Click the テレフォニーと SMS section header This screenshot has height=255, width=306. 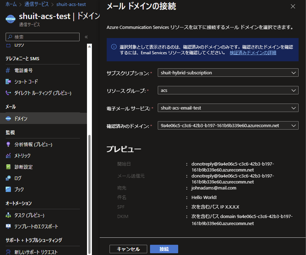[23, 58]
